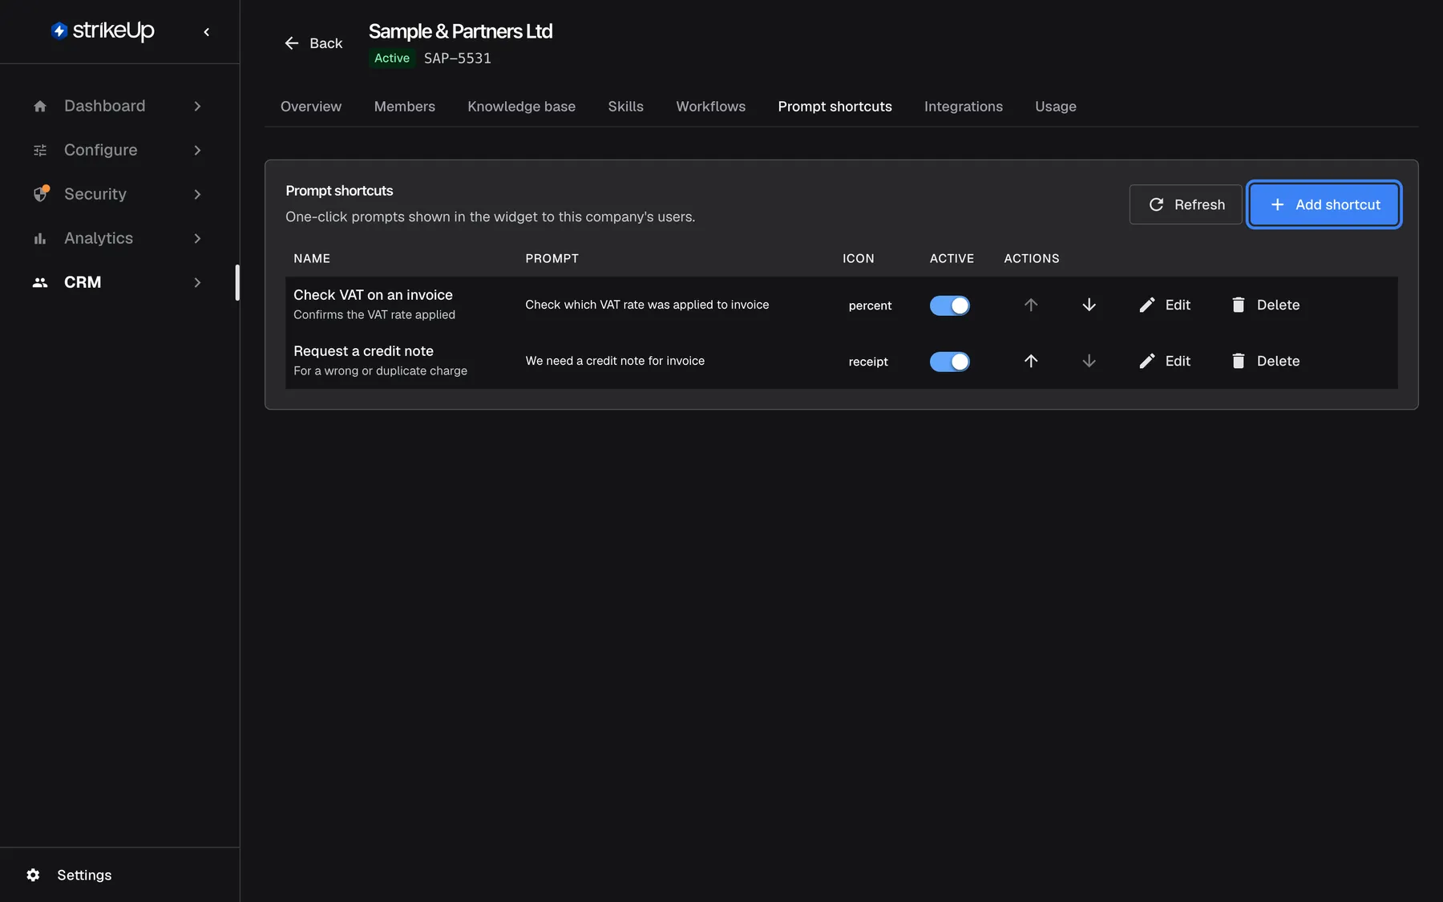Move Check VAT shortcut down
Screen dimensions: 1443x902
[x=1089, y=305]
